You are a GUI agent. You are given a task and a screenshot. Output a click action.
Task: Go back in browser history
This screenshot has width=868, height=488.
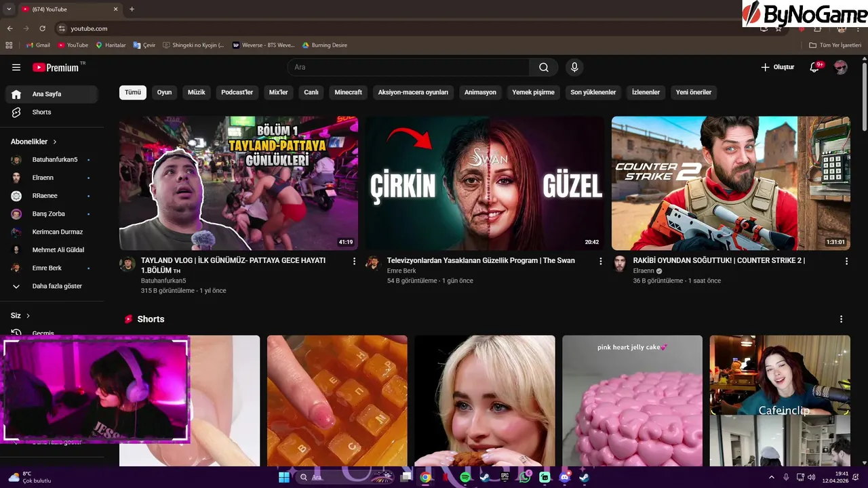point(9,28)
